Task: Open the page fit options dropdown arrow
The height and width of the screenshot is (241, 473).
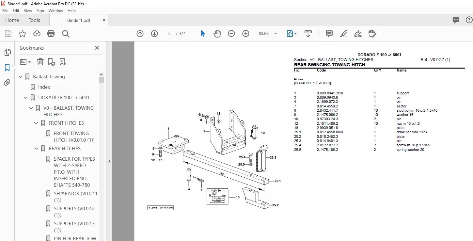Action: point(295,34)
